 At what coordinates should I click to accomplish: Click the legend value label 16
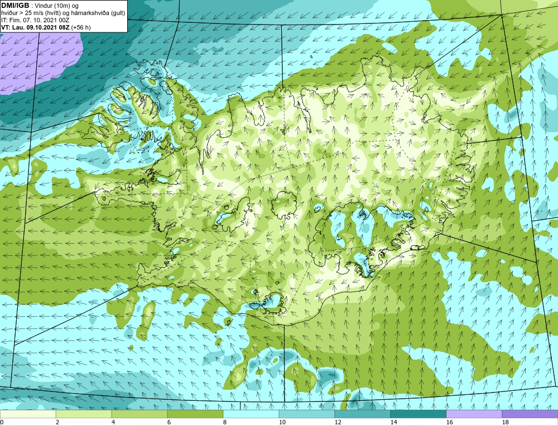coord(449,422)
